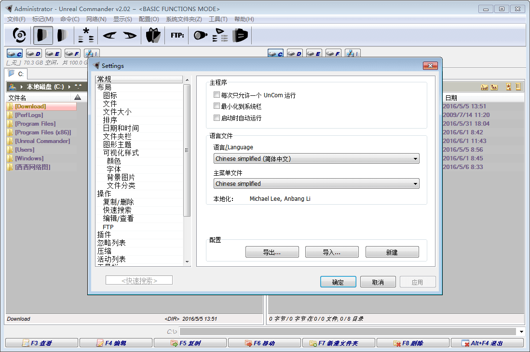This screenshot has height=352, width=530.
Task: Click the asterisk select-group toolbar icon
Action: click(86, 35)
